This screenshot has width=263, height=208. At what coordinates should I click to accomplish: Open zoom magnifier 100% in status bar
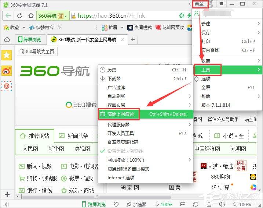[x=241, y=204]
